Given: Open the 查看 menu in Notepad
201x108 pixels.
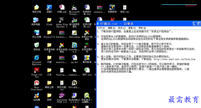Looking at the screenshot, I should pos(132,28).
